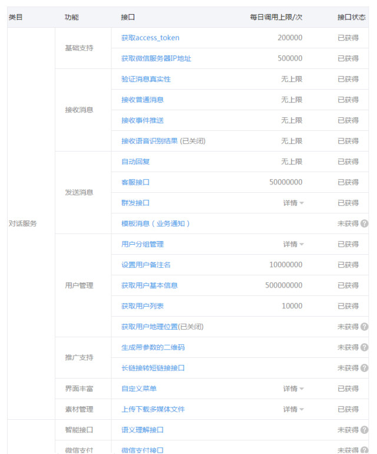Click help icon beside 模板消息 未获得 status
Image resolution: width=377 pixels, height=454 pixels.
[365, 223]
